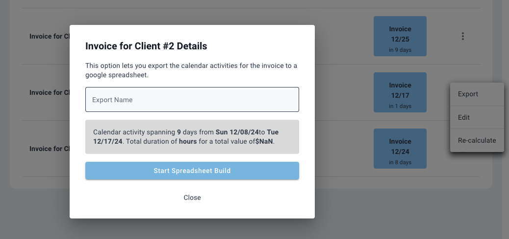
Task: Select Export from the context menu
Action: point(468,94)
